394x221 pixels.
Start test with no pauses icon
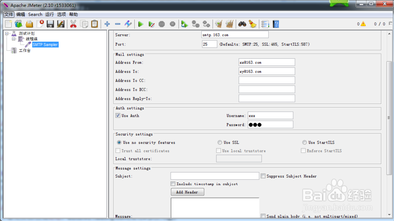click(151, 24)
